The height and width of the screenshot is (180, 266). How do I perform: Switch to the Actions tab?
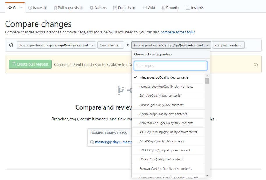point(98,8)
